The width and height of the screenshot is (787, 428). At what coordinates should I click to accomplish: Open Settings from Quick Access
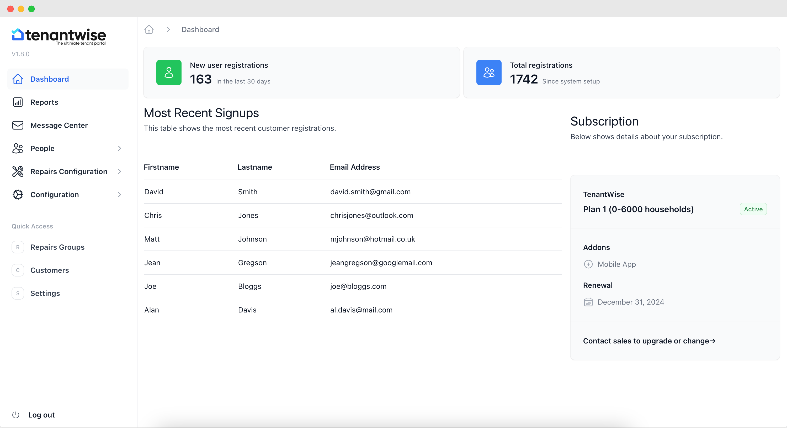click(45, 294)
